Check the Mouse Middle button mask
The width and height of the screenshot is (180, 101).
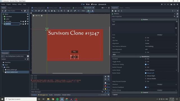point(146,79)
